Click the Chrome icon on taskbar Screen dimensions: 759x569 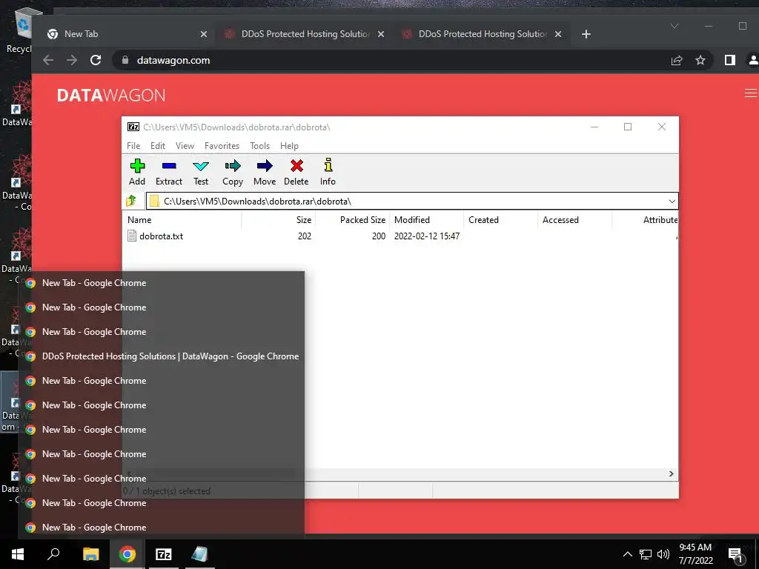point(127,554)
